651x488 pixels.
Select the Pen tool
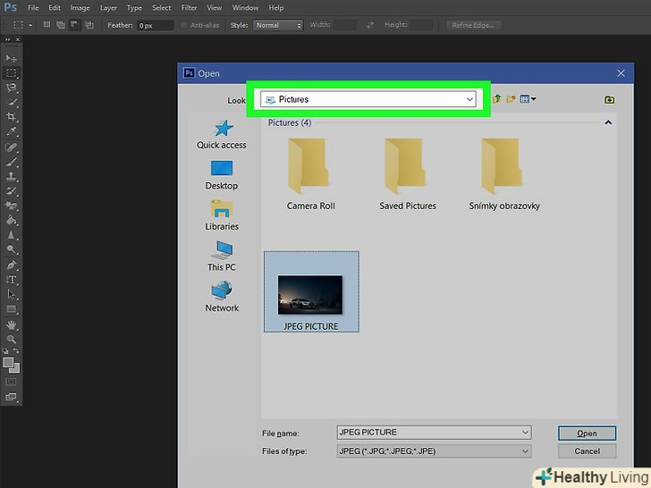pos(12,265)
